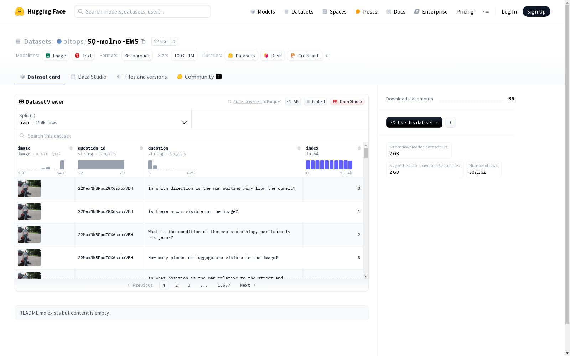Click the page scrollbar down arrow
This screenshot has height=356, width=570.
(567, 353)
